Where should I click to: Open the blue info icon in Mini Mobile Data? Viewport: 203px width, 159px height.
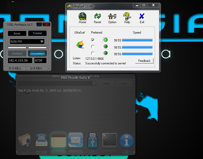(x=126, y=141)
